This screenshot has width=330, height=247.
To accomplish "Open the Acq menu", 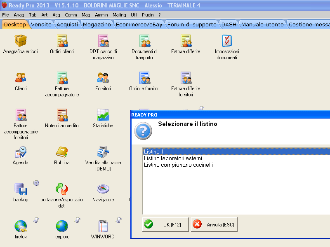I will (56, 15).
